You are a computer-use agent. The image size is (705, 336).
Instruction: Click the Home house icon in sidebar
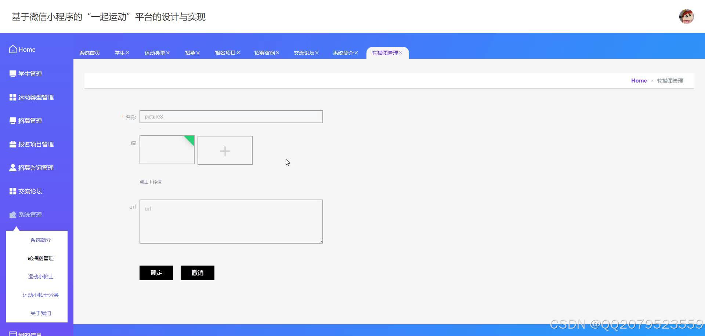coord(13,49)
